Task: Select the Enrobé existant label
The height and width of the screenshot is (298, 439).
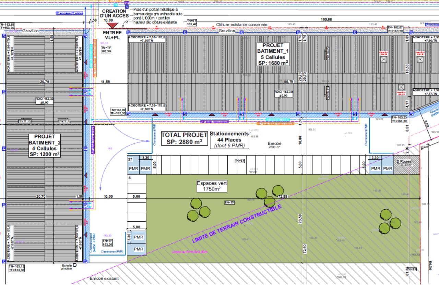Action: [104, 278]
